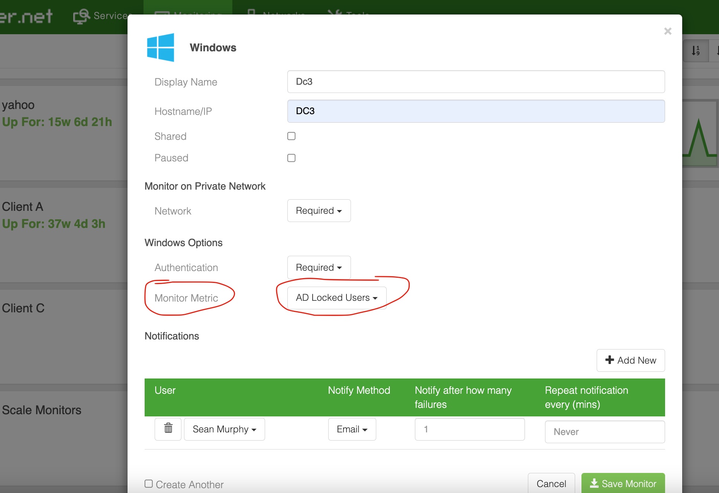Expand the Authentication dropdown
The height and width of the screenshot is (493, 719).
click(319, 267)
